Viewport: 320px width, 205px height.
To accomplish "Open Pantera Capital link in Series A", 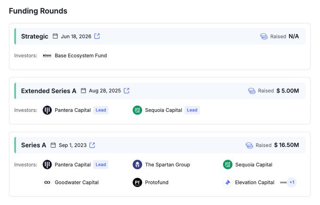I will tap(72, 165).
